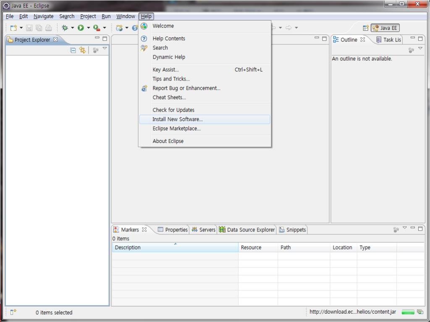Open dropdown beside the globe-folder toolbar icon

click(x=127, y=28)
